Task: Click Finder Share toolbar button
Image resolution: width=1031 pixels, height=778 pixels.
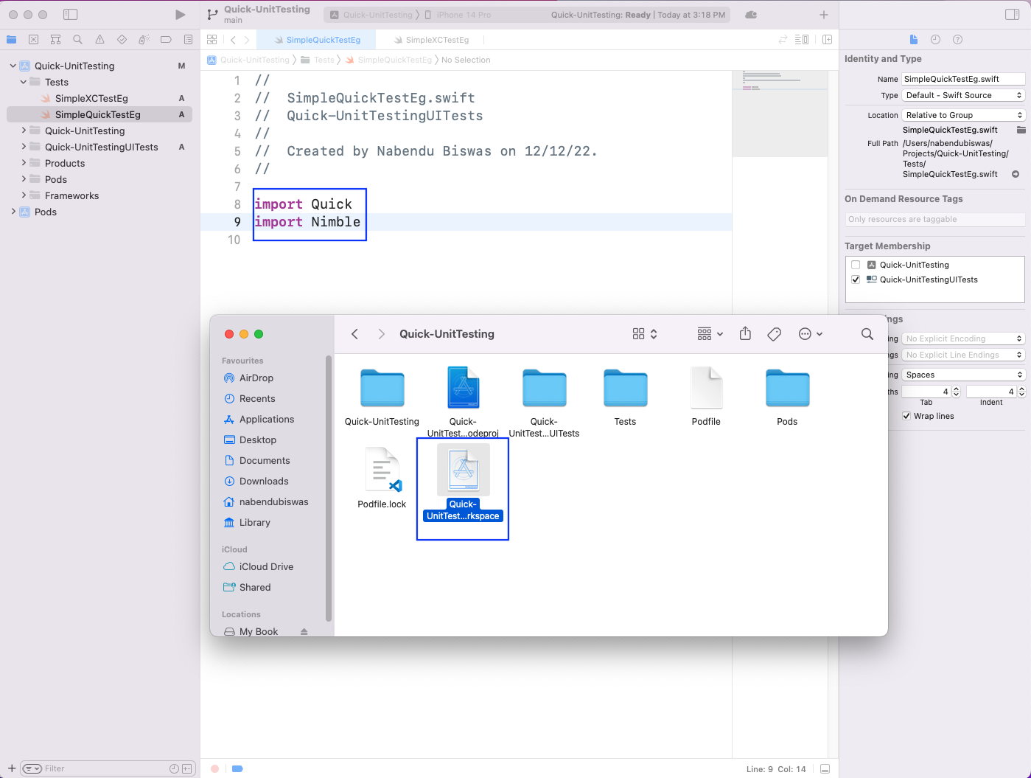Action: (745, 334)
